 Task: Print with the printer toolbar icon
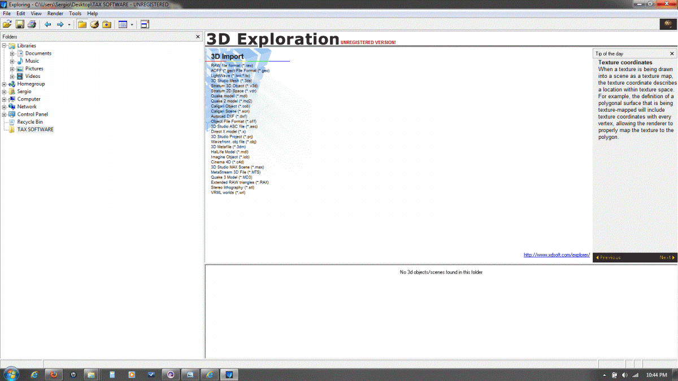[32, 24]
